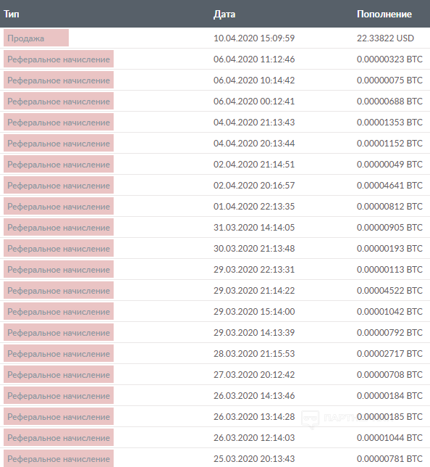
Task: Click date 10.04.2020 15:09:59
Action: (x=254, y=38)
